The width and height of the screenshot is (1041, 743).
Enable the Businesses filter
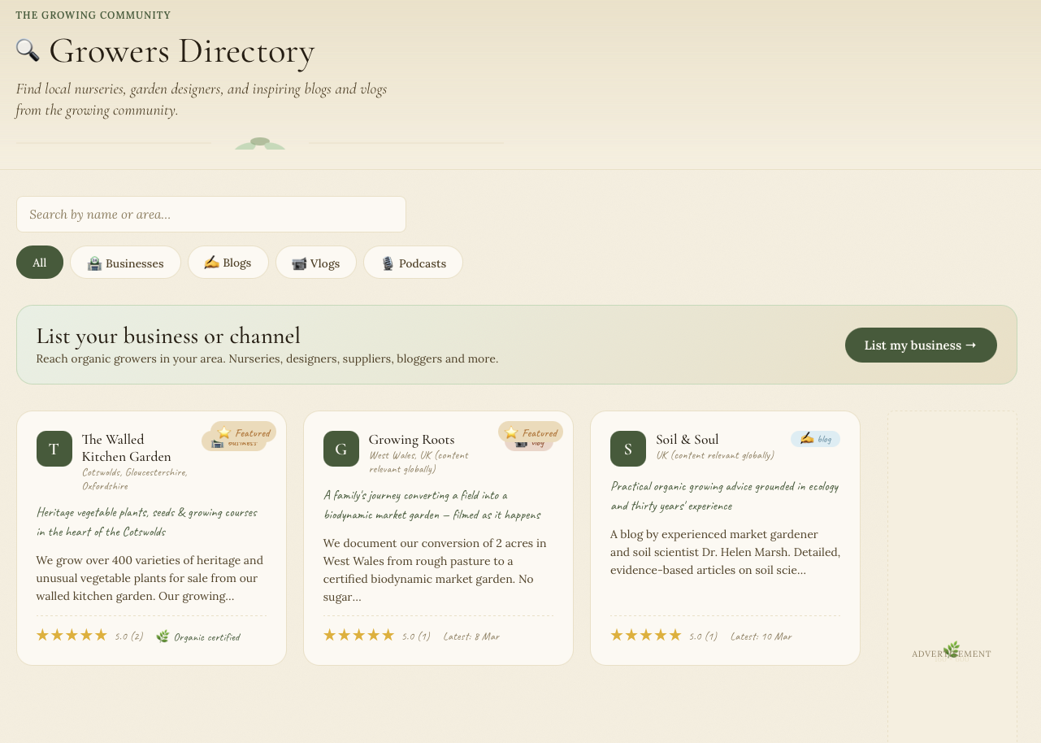pos(125,262)
